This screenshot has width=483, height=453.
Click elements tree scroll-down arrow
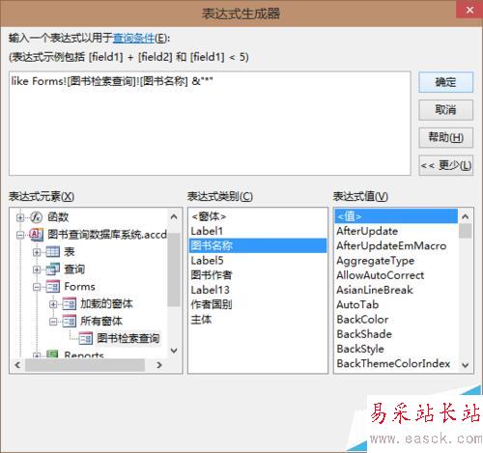coord(174,351)
